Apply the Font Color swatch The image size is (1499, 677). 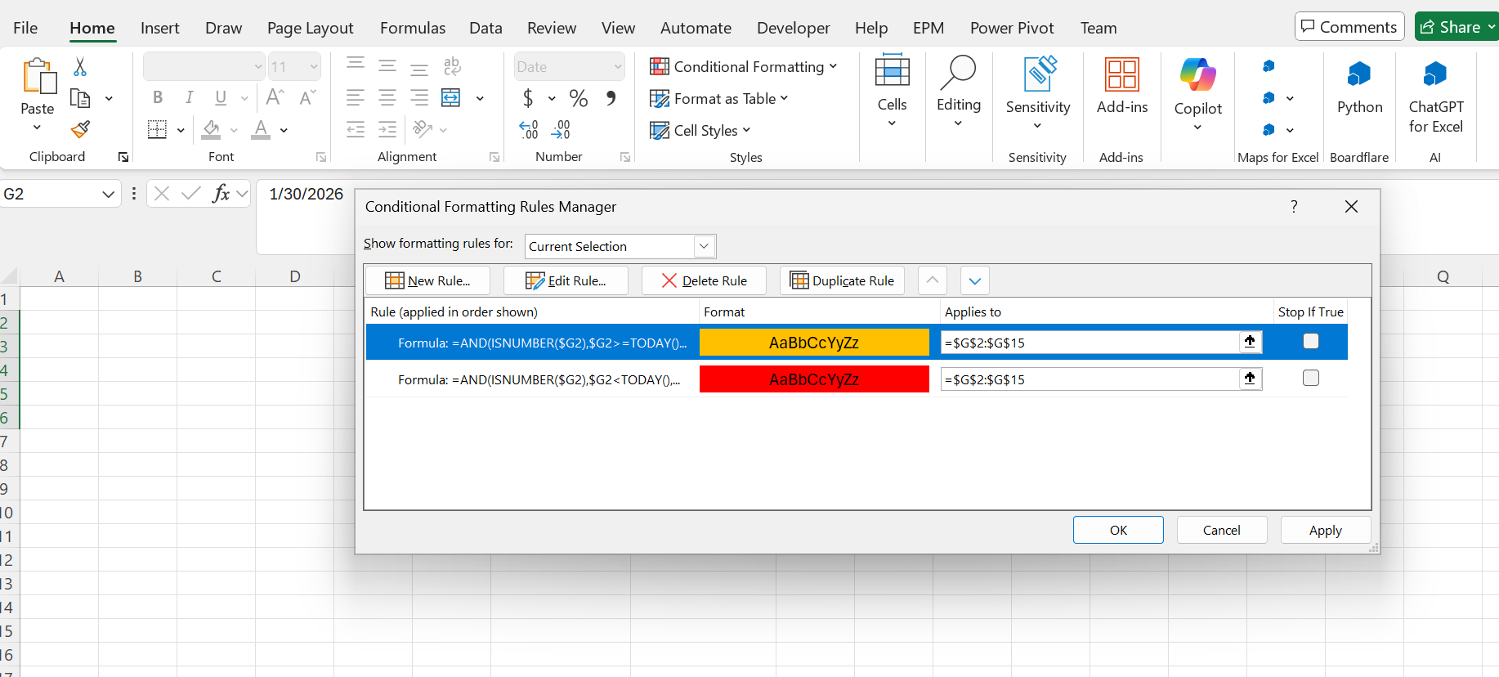261,129
